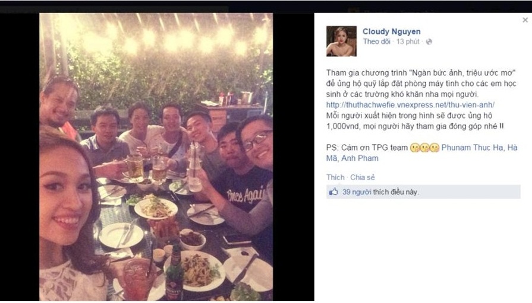Click the group dinner selfie photo

click(x=156, y=157)
